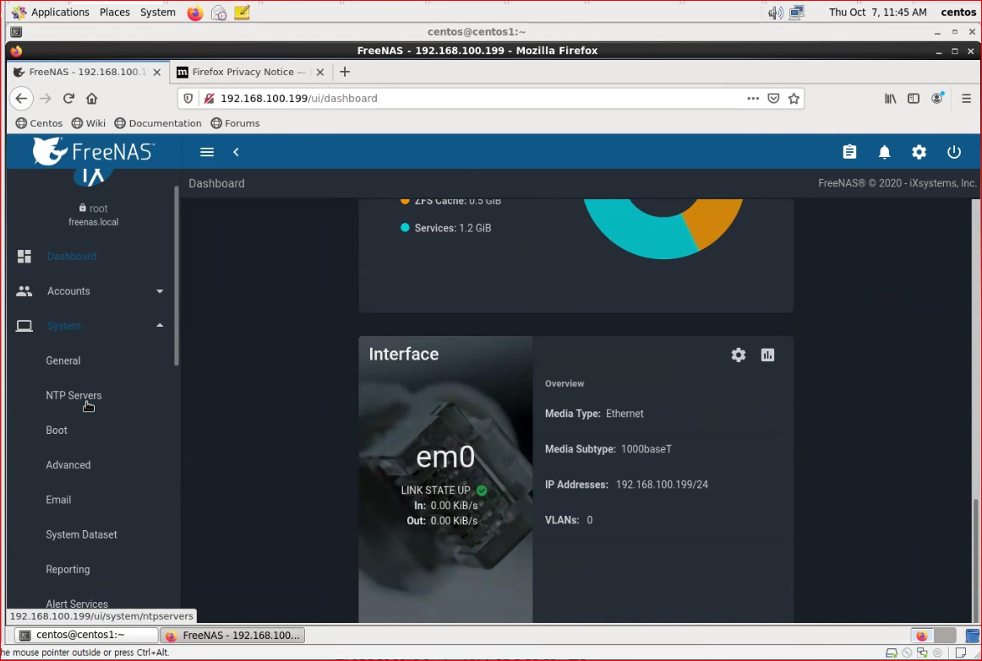Click the volume icon in top panel
Viewport: 982px width, 661px height.
tap(776, 13)
